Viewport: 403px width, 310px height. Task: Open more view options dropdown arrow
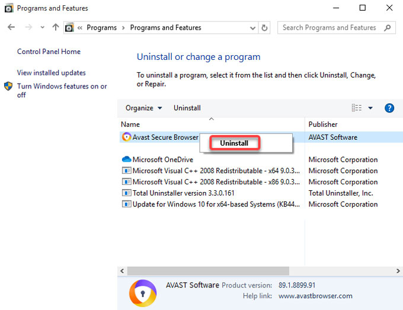click(x=370, y=108)
